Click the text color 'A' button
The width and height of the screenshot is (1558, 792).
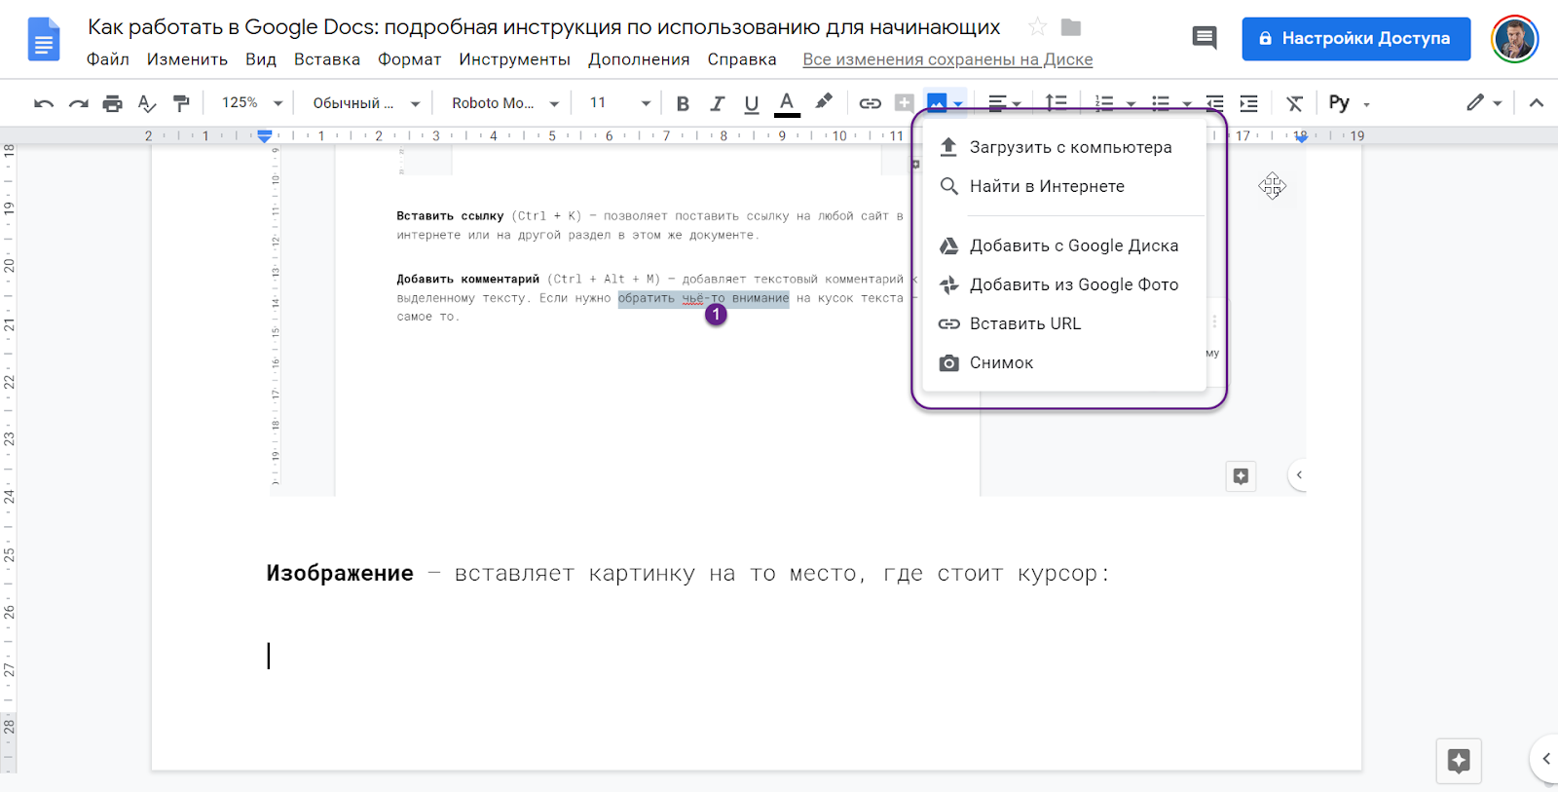pyautogui.click(x=787, y=103)
